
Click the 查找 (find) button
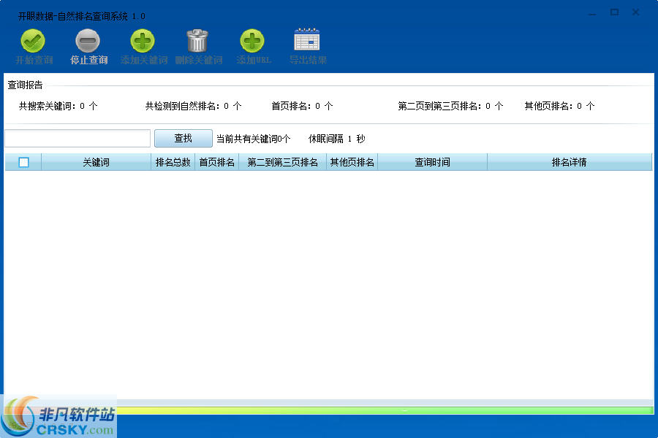(x=183, y=138)
